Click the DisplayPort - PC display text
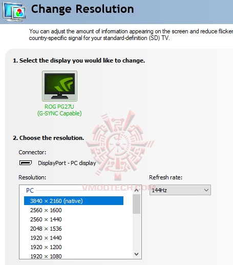This screenshot has width=233, height=265. point(67,163)
